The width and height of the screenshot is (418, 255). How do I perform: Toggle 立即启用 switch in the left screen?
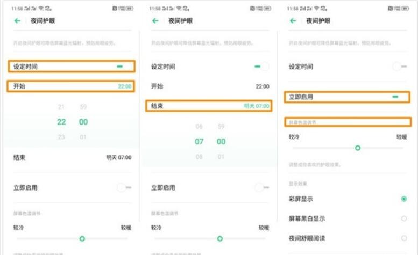[124, 188]
